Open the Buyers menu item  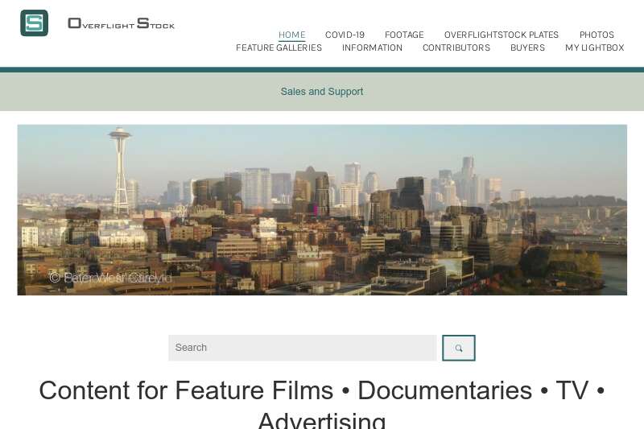tap(527, 47)
